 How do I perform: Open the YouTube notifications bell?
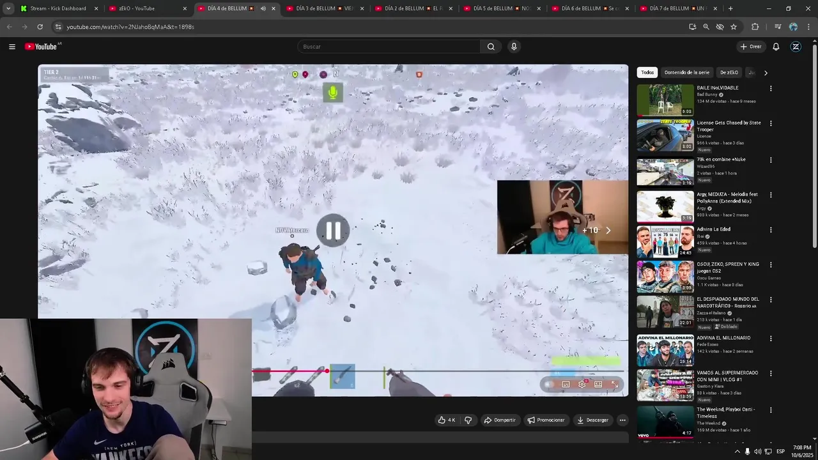click(x=776, y=47)
